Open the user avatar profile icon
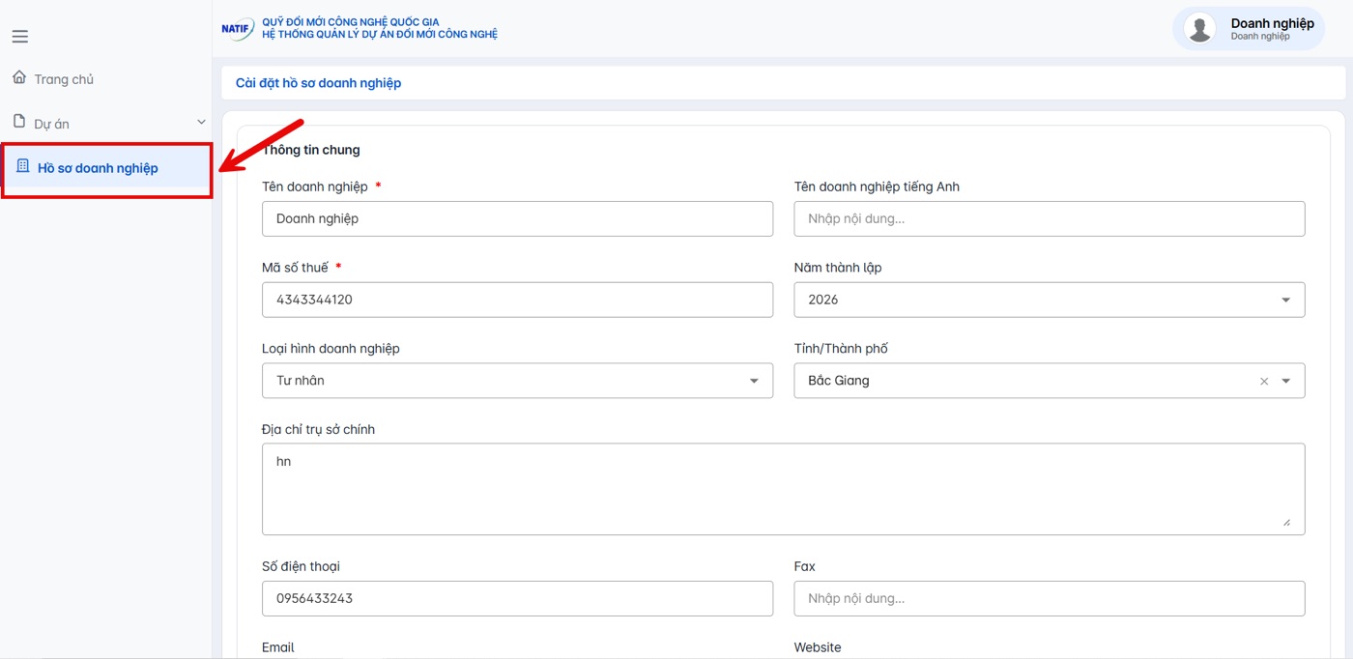The height and width of the screenshot is (659, 1353). tap(1199, 29)
